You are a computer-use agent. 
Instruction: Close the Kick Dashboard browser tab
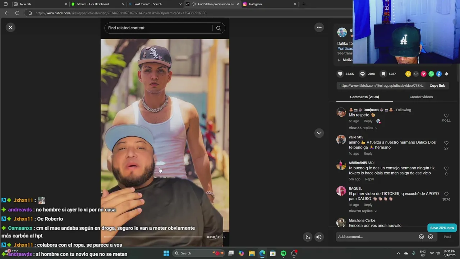[123, 4]
